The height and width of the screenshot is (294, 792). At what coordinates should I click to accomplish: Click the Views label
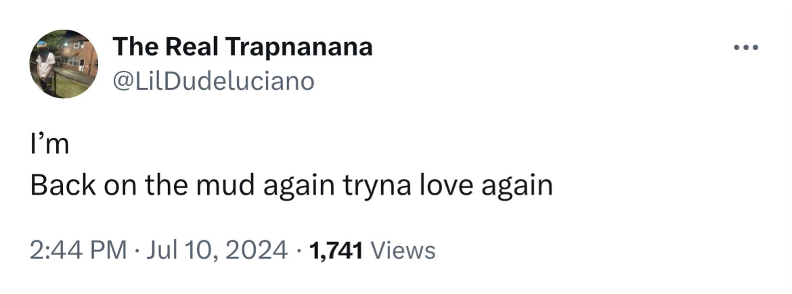coord(403,251)
